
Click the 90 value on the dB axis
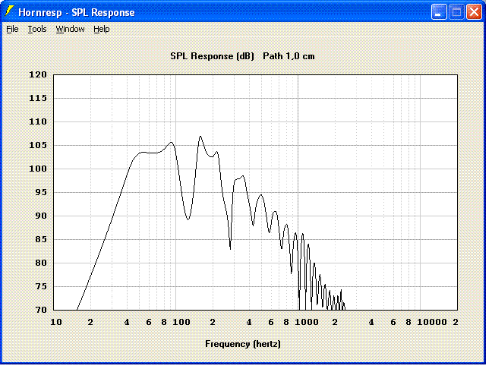tap(39, 216)
